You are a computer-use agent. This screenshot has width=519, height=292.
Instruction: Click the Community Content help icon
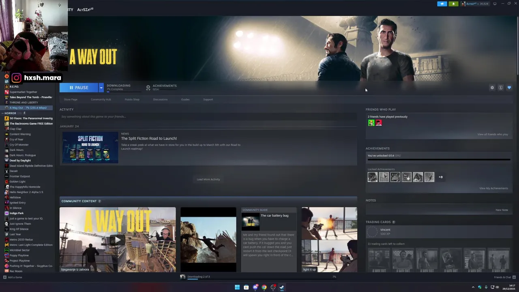coord(99,201)
